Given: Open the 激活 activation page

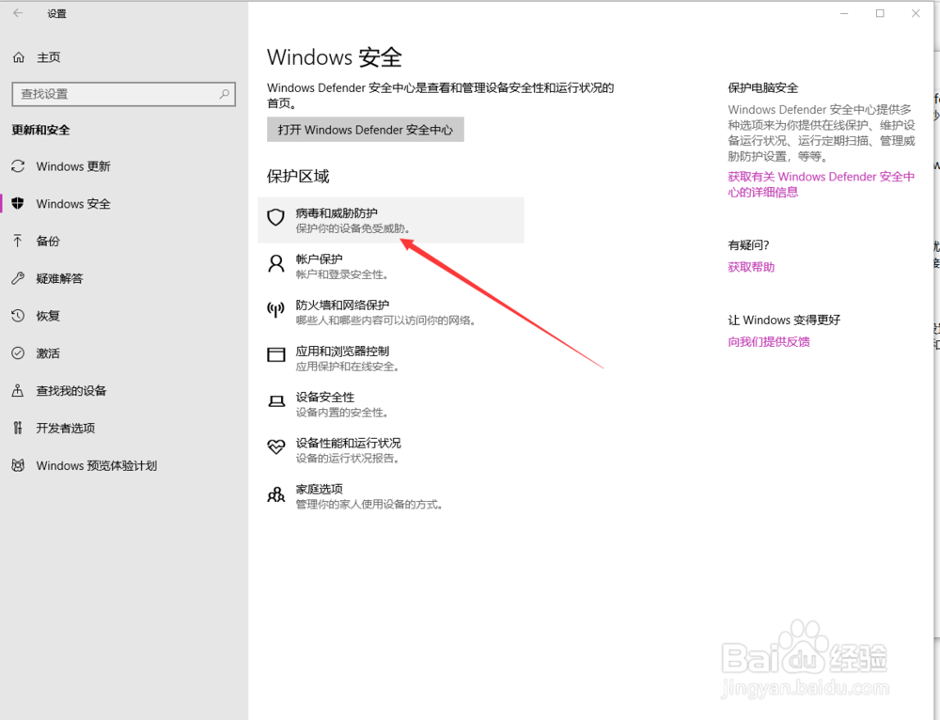Looking at the screenshot, I should point(124,353).
